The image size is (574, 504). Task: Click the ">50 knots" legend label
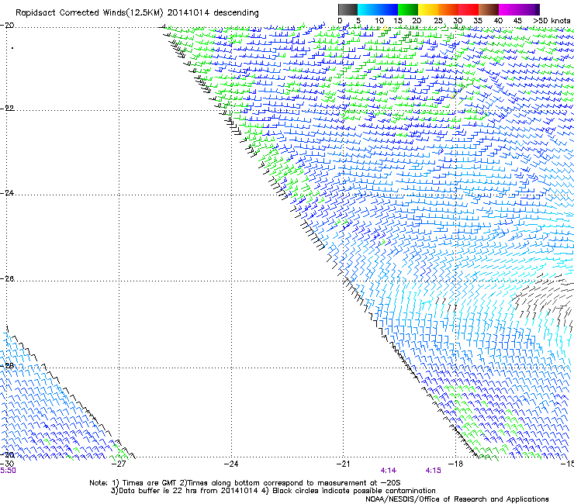pos(552,21)
